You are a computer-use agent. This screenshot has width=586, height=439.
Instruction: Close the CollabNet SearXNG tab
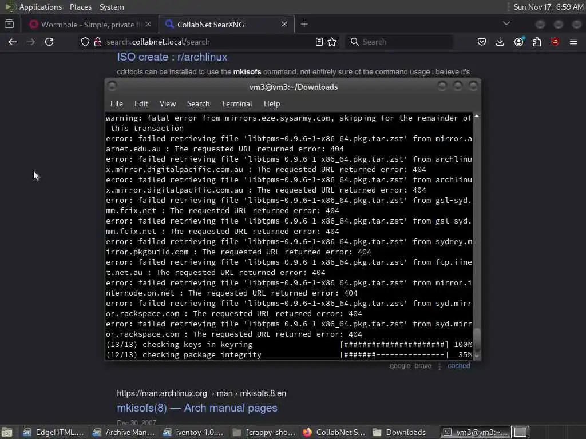pyautogui.click(x=284, y=24)
